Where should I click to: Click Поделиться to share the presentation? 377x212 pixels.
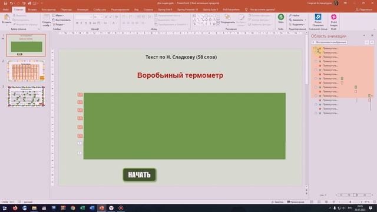364,9
